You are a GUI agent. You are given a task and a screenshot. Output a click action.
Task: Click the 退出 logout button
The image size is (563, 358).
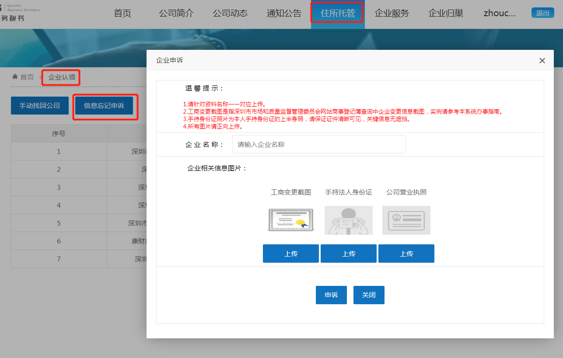542,13
